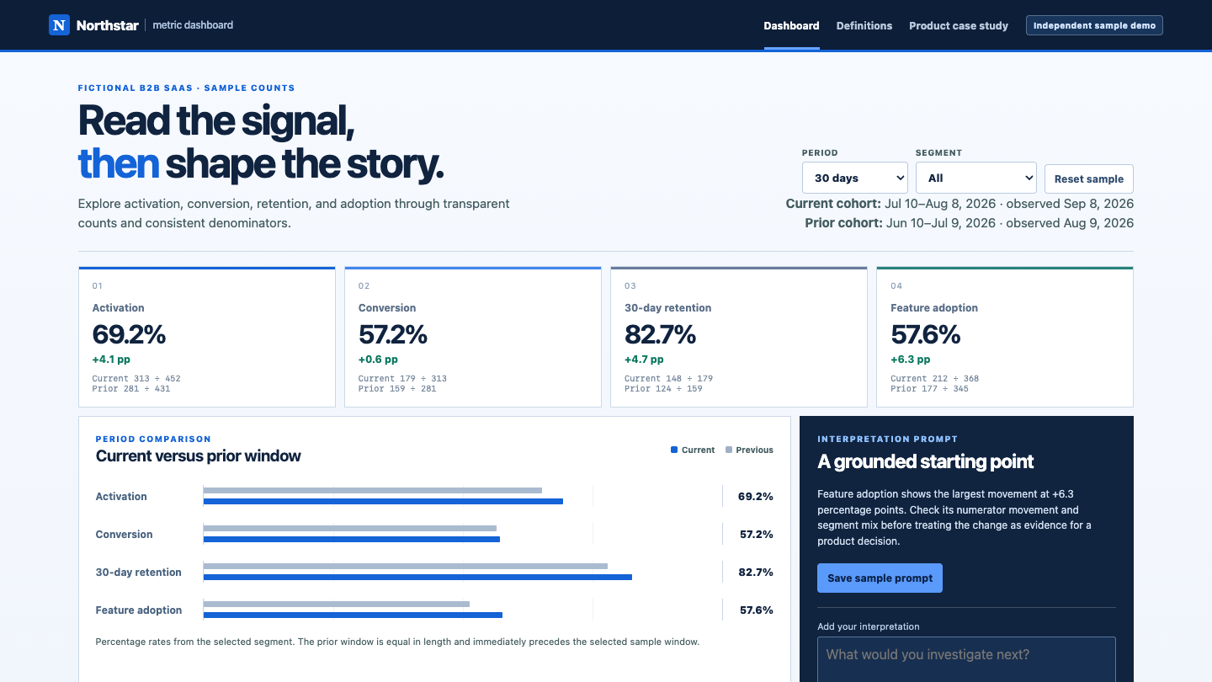This screenshot has width=1212, height=682.
Task: Select the Activation metric card
Action: (x=207, y=337)
